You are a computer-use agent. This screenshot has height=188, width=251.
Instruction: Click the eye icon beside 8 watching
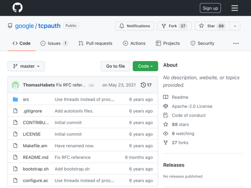(166, 134)
